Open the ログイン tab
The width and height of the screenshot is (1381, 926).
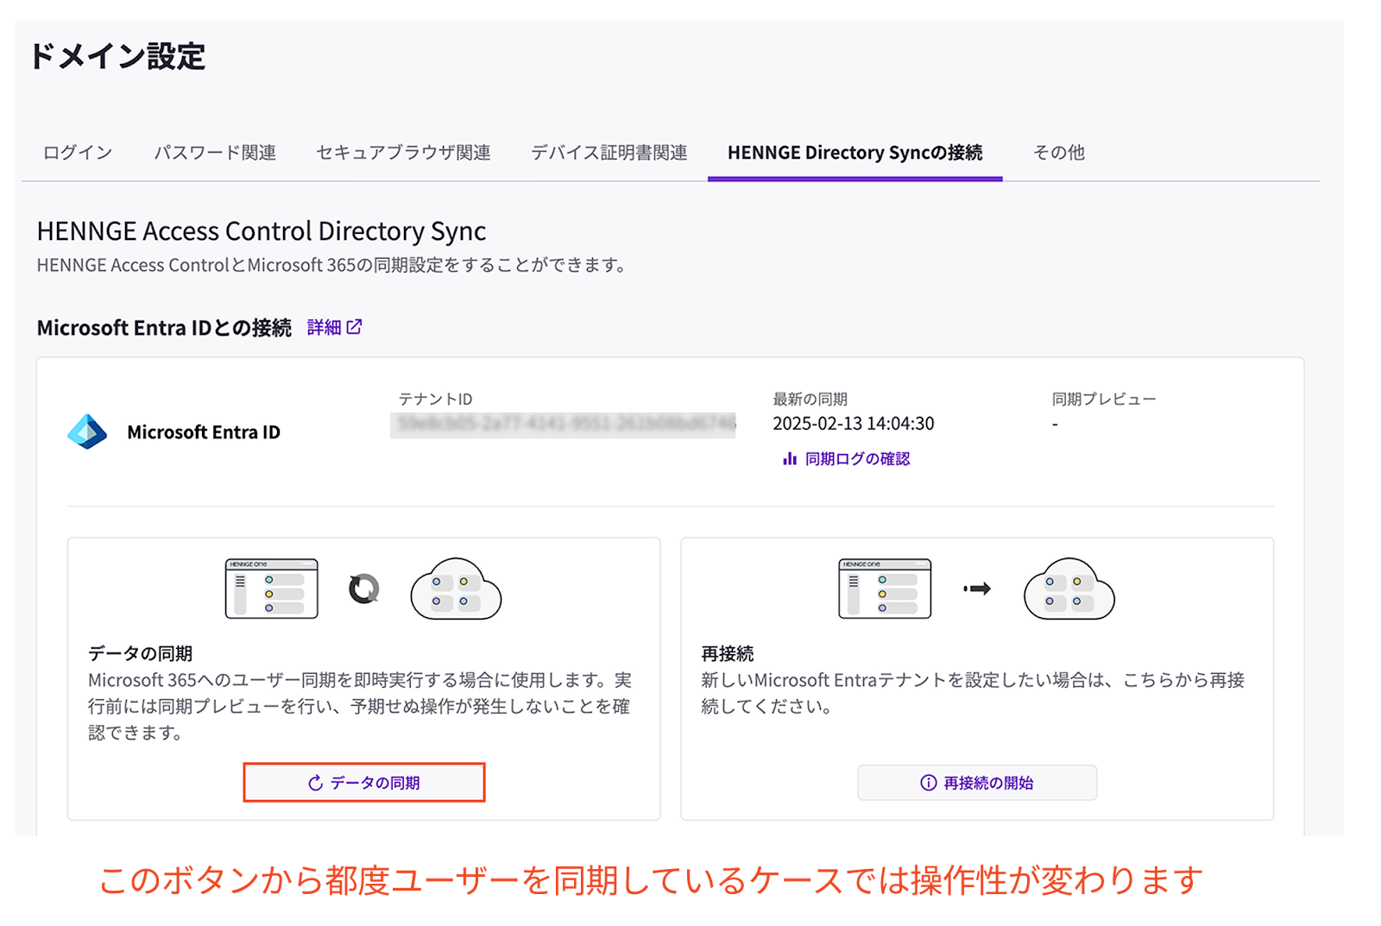tap(78, 153)
